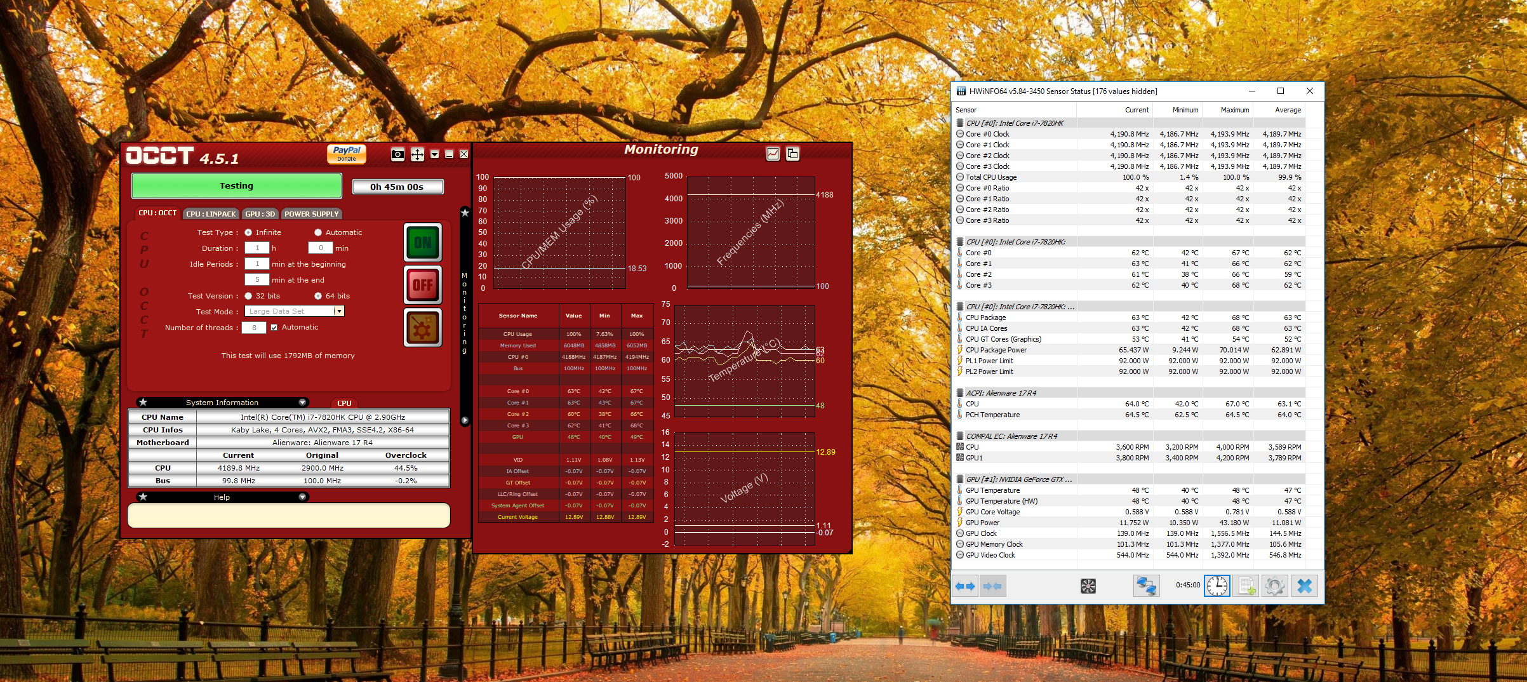
Task: Click the star beside System Information header
Action: [x=143, y=403]
